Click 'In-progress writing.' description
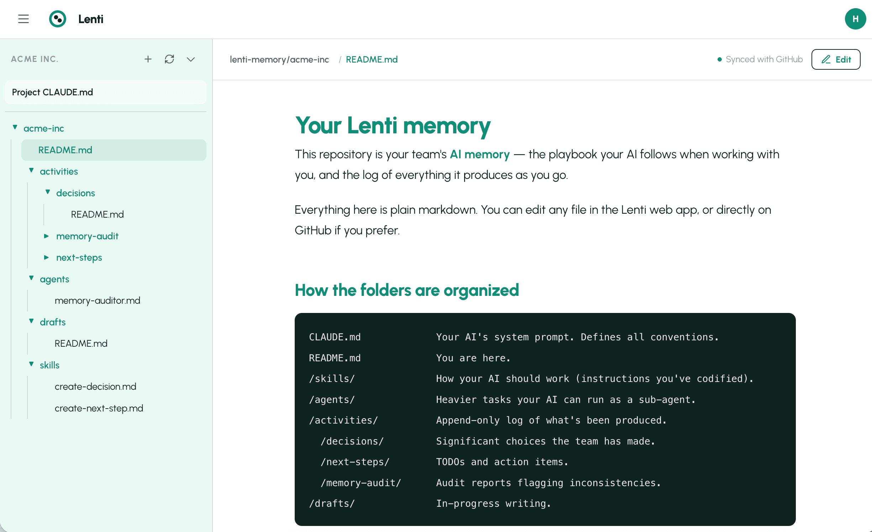Image resolution: width=872 pixels, height=532 pixels. (x=494, y=504)
